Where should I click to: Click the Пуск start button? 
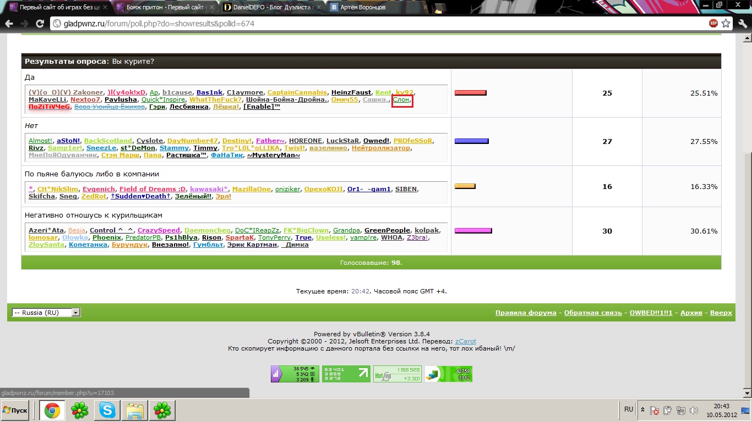pyautogui.click(x=15, y=410)
